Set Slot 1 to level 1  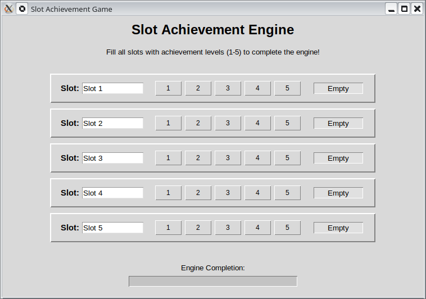point(168,88)
